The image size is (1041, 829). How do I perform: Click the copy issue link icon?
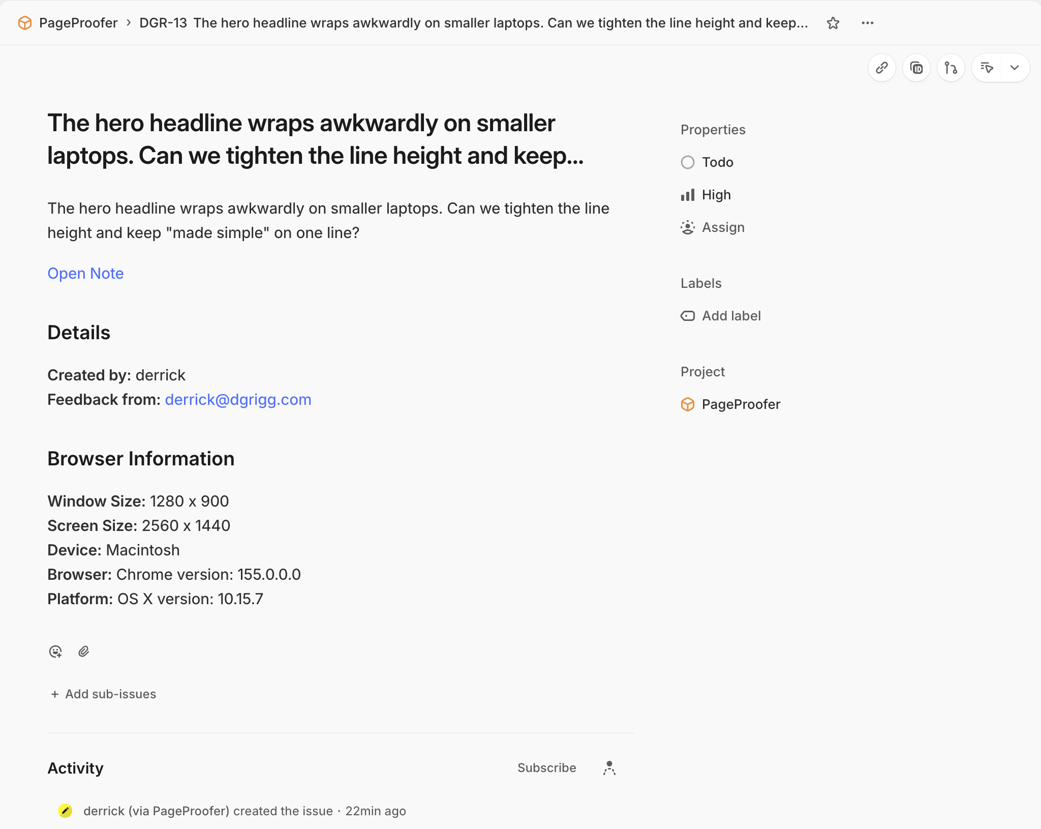point(882,68)
